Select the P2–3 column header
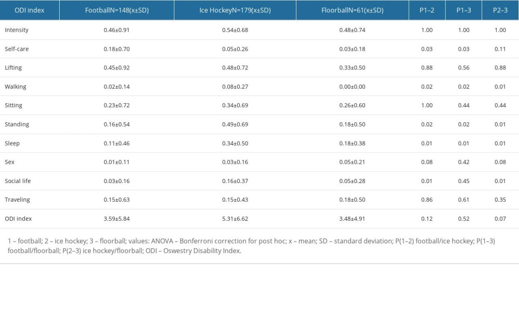Viewport: 519px width, 311px height. [x=500, y=10]
